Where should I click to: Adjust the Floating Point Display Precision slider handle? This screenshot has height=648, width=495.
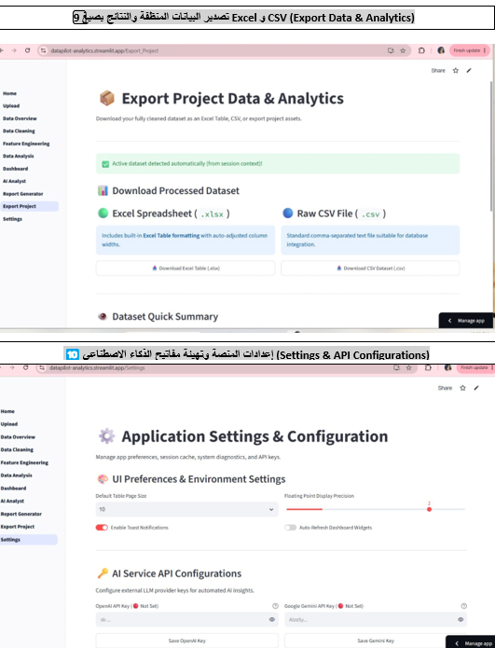point(430,509)
